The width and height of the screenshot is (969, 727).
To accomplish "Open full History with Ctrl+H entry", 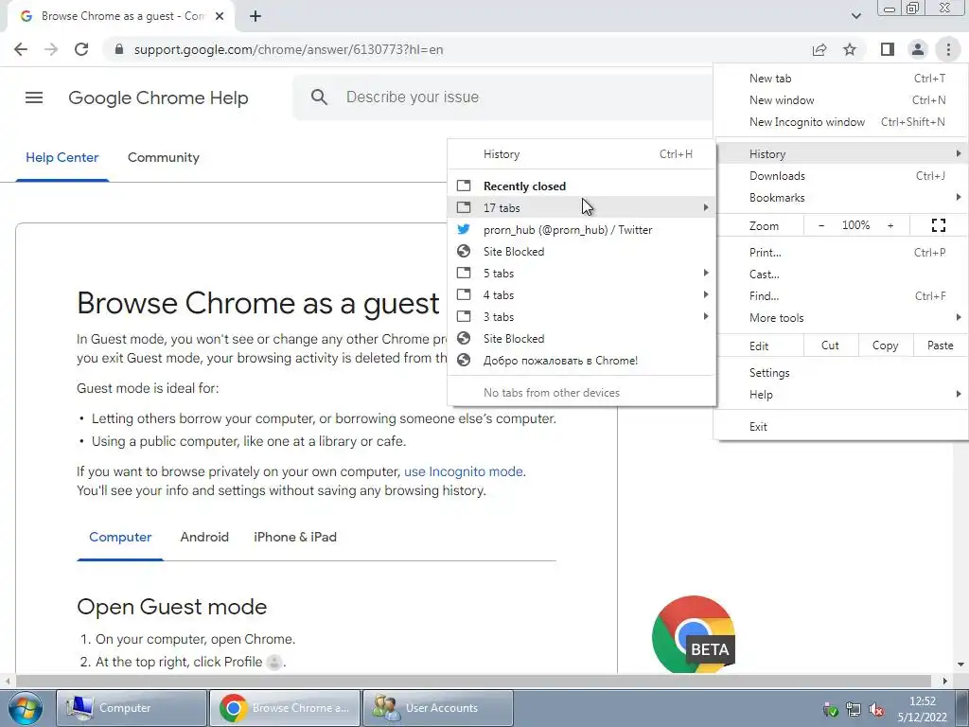I will click(x=582, y=154).
